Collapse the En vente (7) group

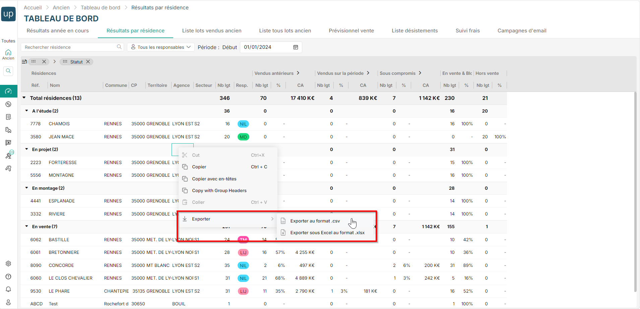click(x=27, y=226)
